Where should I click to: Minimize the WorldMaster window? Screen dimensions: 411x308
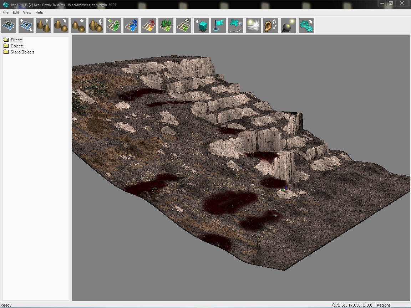[x=382, y=3]
